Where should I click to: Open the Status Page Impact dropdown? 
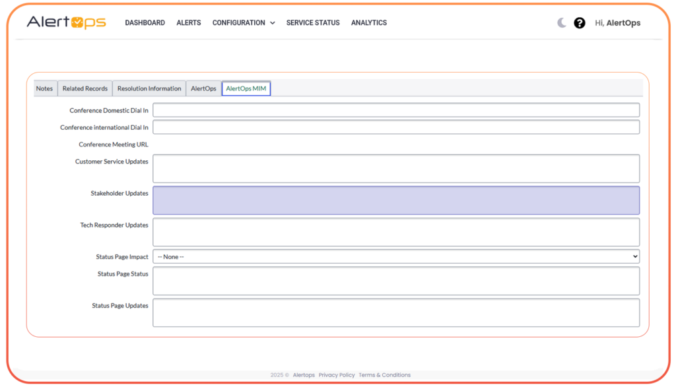tap(396, 256)
